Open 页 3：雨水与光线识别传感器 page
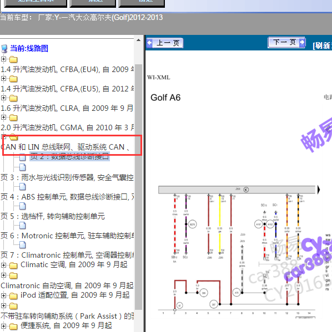The width and height of the screenshot is (332, 332). pos(67,177)
